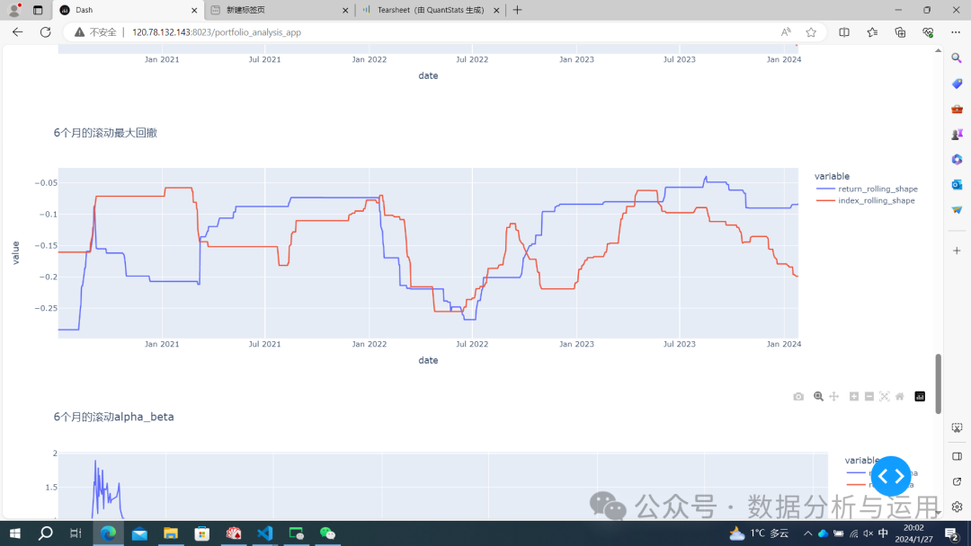The image size is (971, 546).
Task: Open the Windows Start menu
Action: click(15, 533)
